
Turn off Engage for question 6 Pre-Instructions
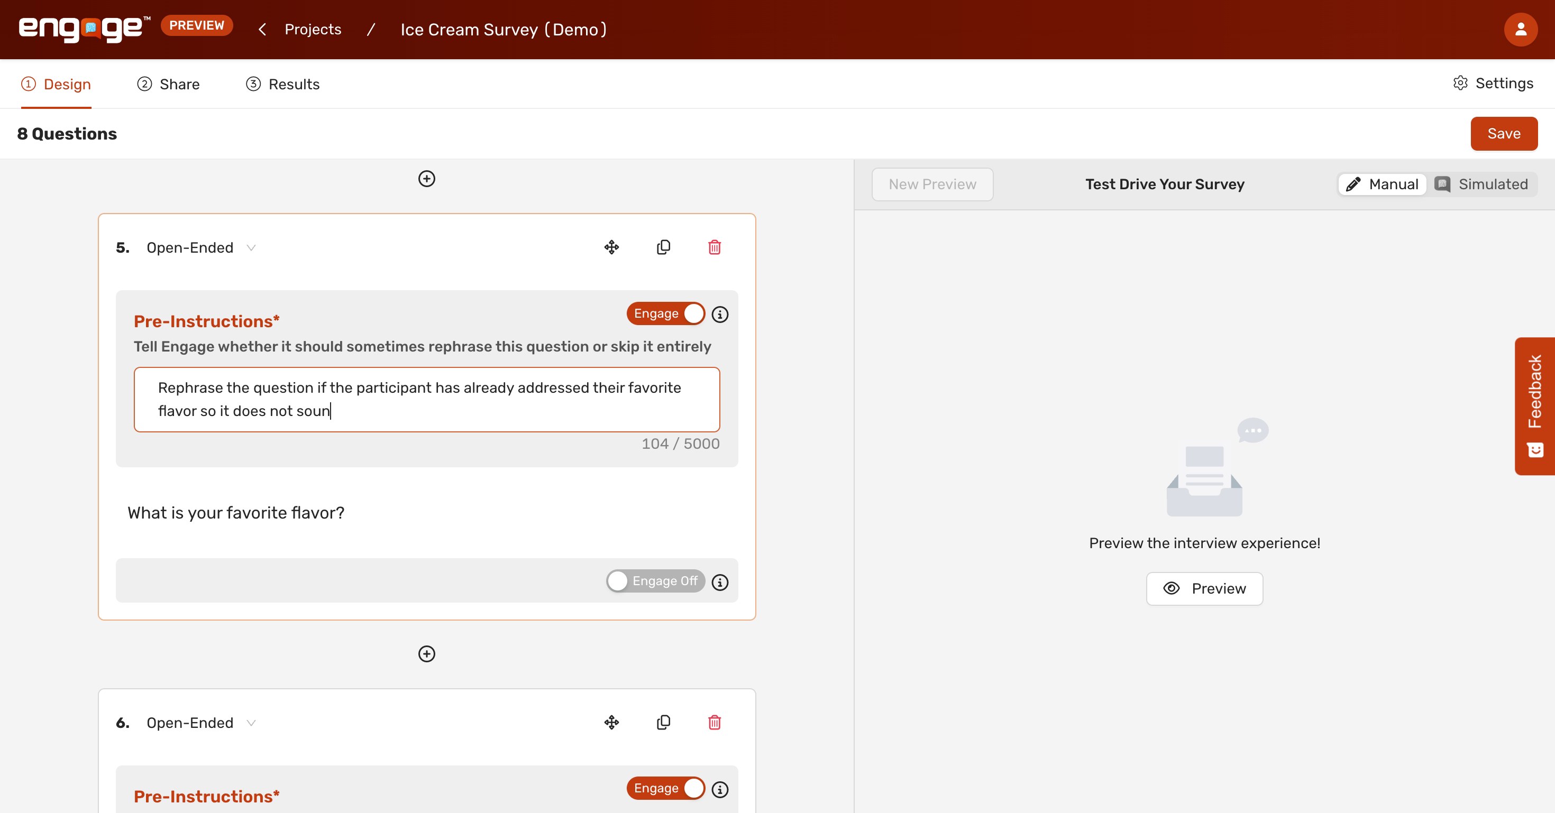click(x=665, y=788)
